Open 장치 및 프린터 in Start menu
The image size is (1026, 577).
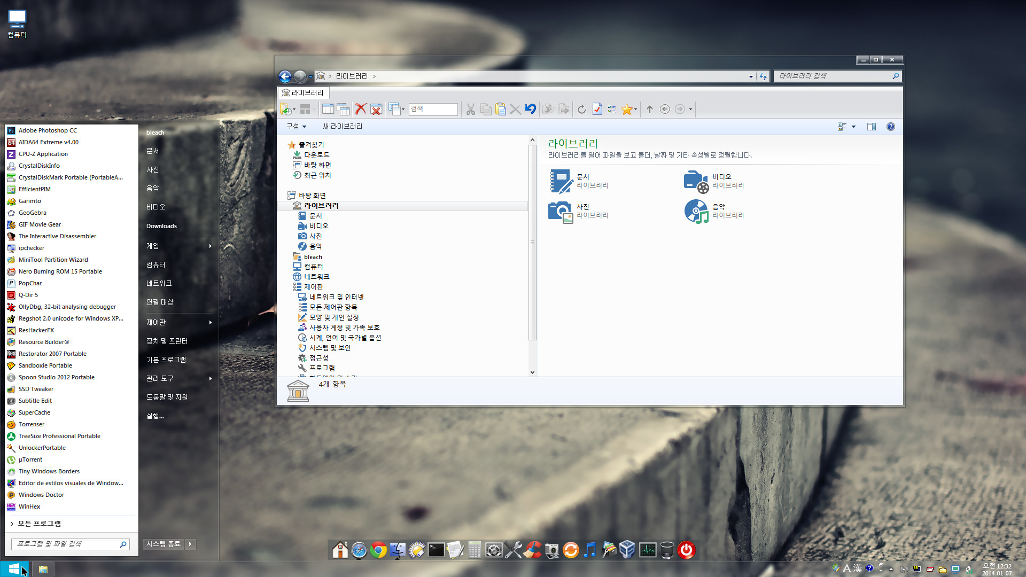167,341
